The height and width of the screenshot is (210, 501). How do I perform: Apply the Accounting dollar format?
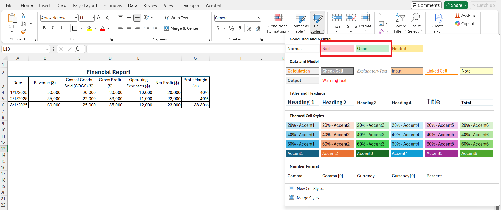[x=218, y=28]
